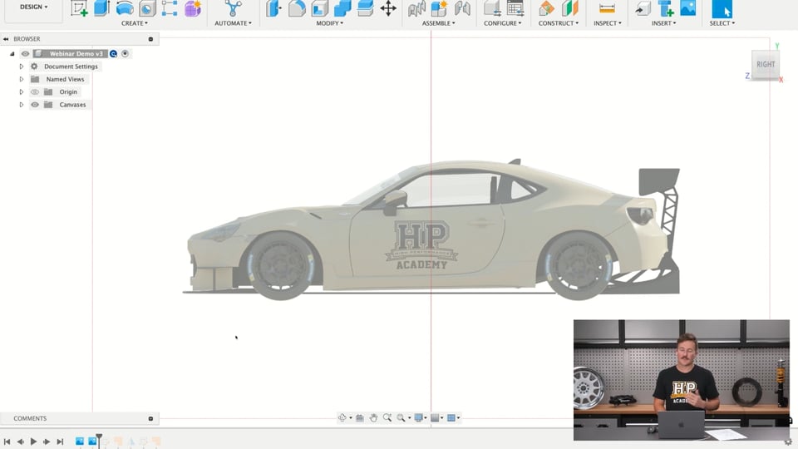The height and width of the screenshot is (449, 798).
Task: Go to the start of the timeline
Action: click(x=7, y=442)
